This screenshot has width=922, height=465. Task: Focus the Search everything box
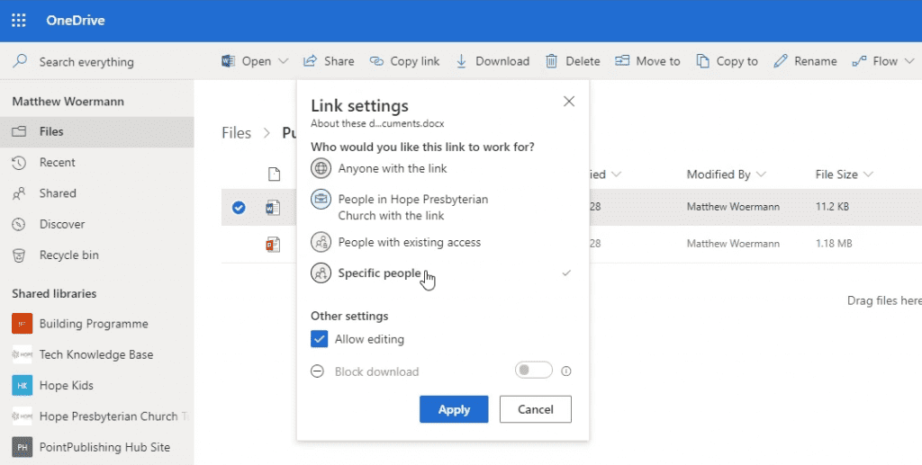click(x=86, y=62)
